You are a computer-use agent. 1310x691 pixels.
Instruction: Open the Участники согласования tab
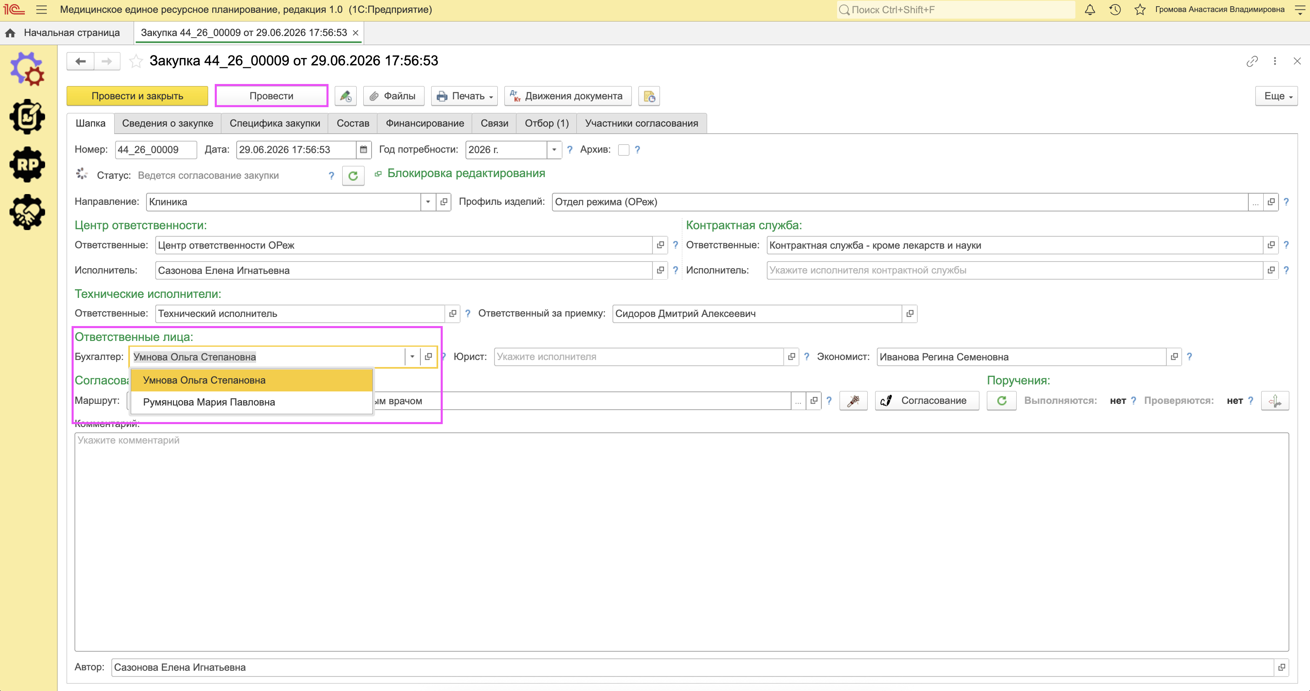click(x=641, y=124)
